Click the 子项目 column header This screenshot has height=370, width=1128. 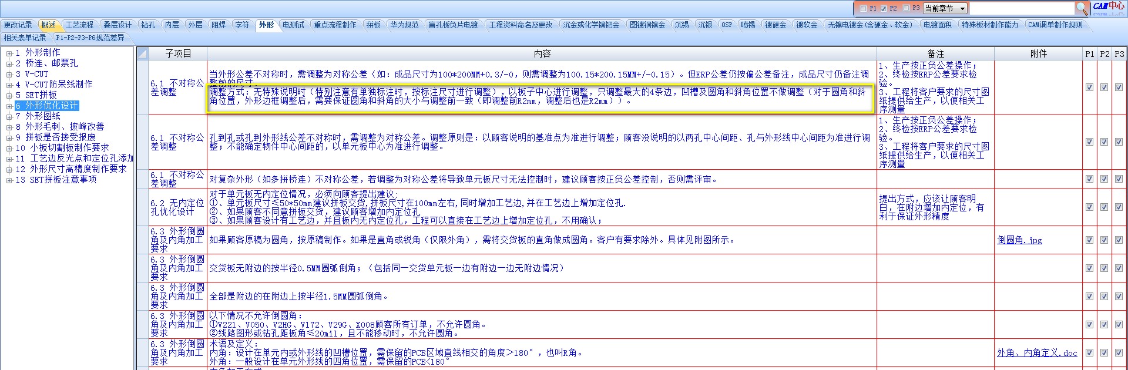(178, 53)
